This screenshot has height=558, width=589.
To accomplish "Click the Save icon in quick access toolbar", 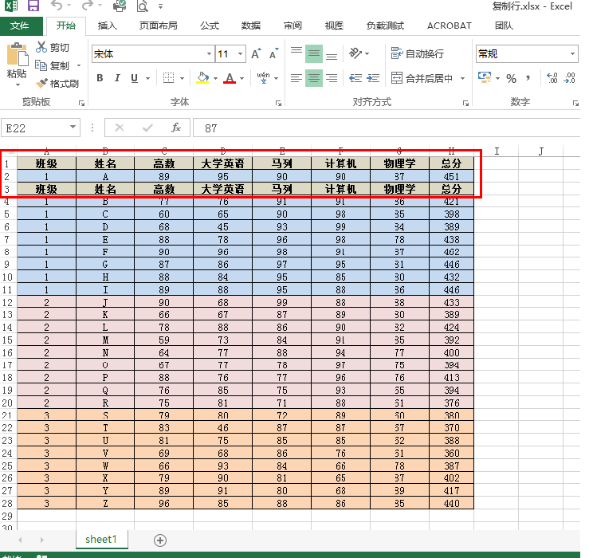I will 33,6.
